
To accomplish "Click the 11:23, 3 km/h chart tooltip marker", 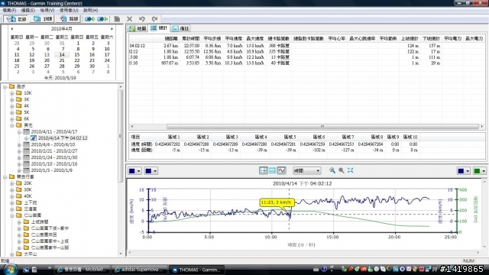I will pyautogui.click(x=277, y=202).
